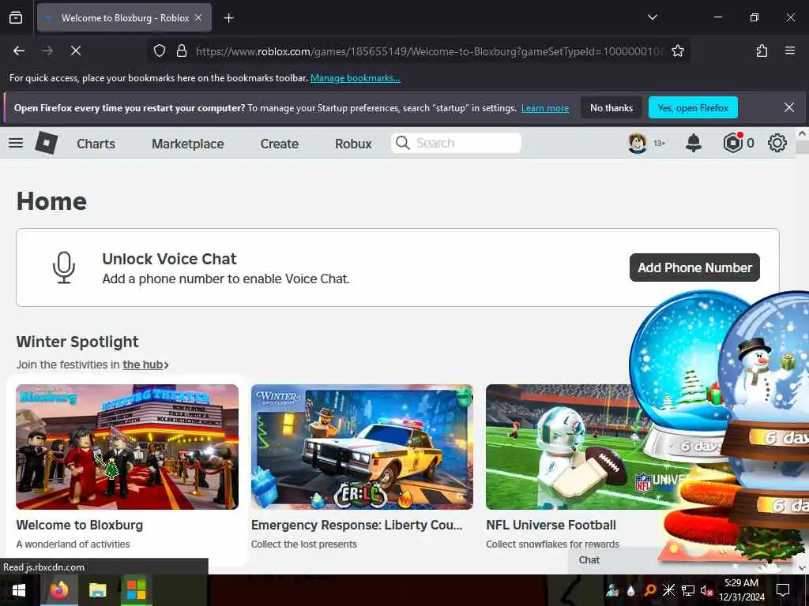The width and height of the screenshot is (809, 606).
Task: Click the Roblox search field
Action: click(x=456, y=143)
